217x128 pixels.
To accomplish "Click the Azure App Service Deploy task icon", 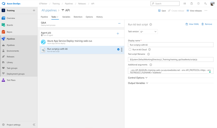I will 43,42.
